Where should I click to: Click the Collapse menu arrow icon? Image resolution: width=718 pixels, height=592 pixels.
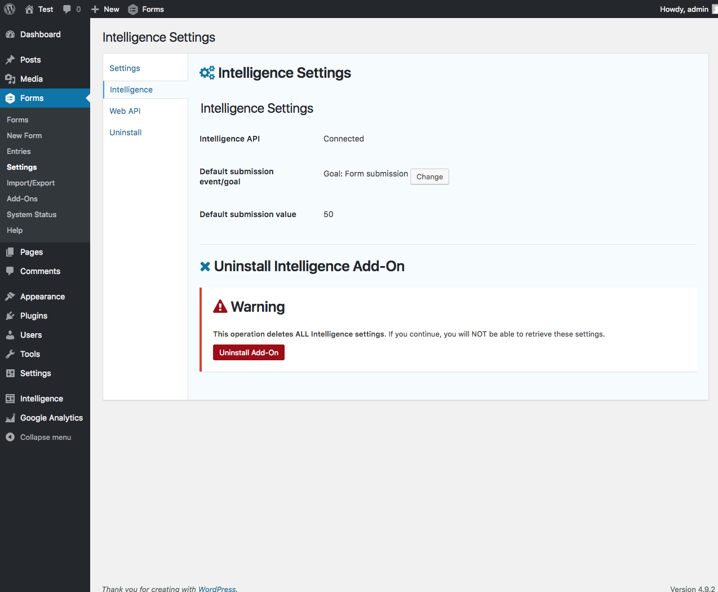point(10,437)
